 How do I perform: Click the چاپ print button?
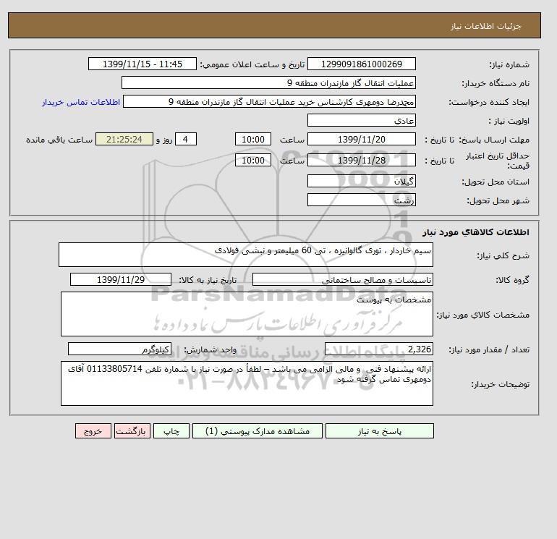tap(171, 431)
